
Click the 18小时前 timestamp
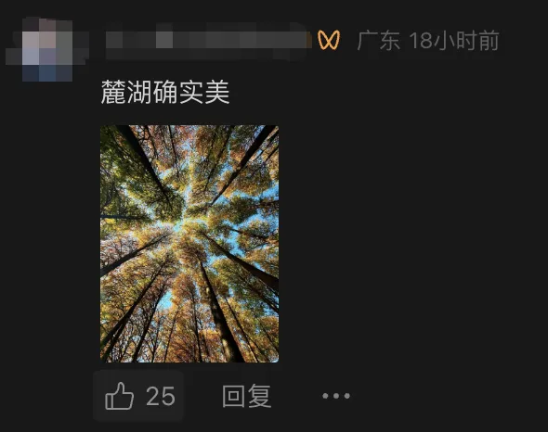[x=454, y=40]
